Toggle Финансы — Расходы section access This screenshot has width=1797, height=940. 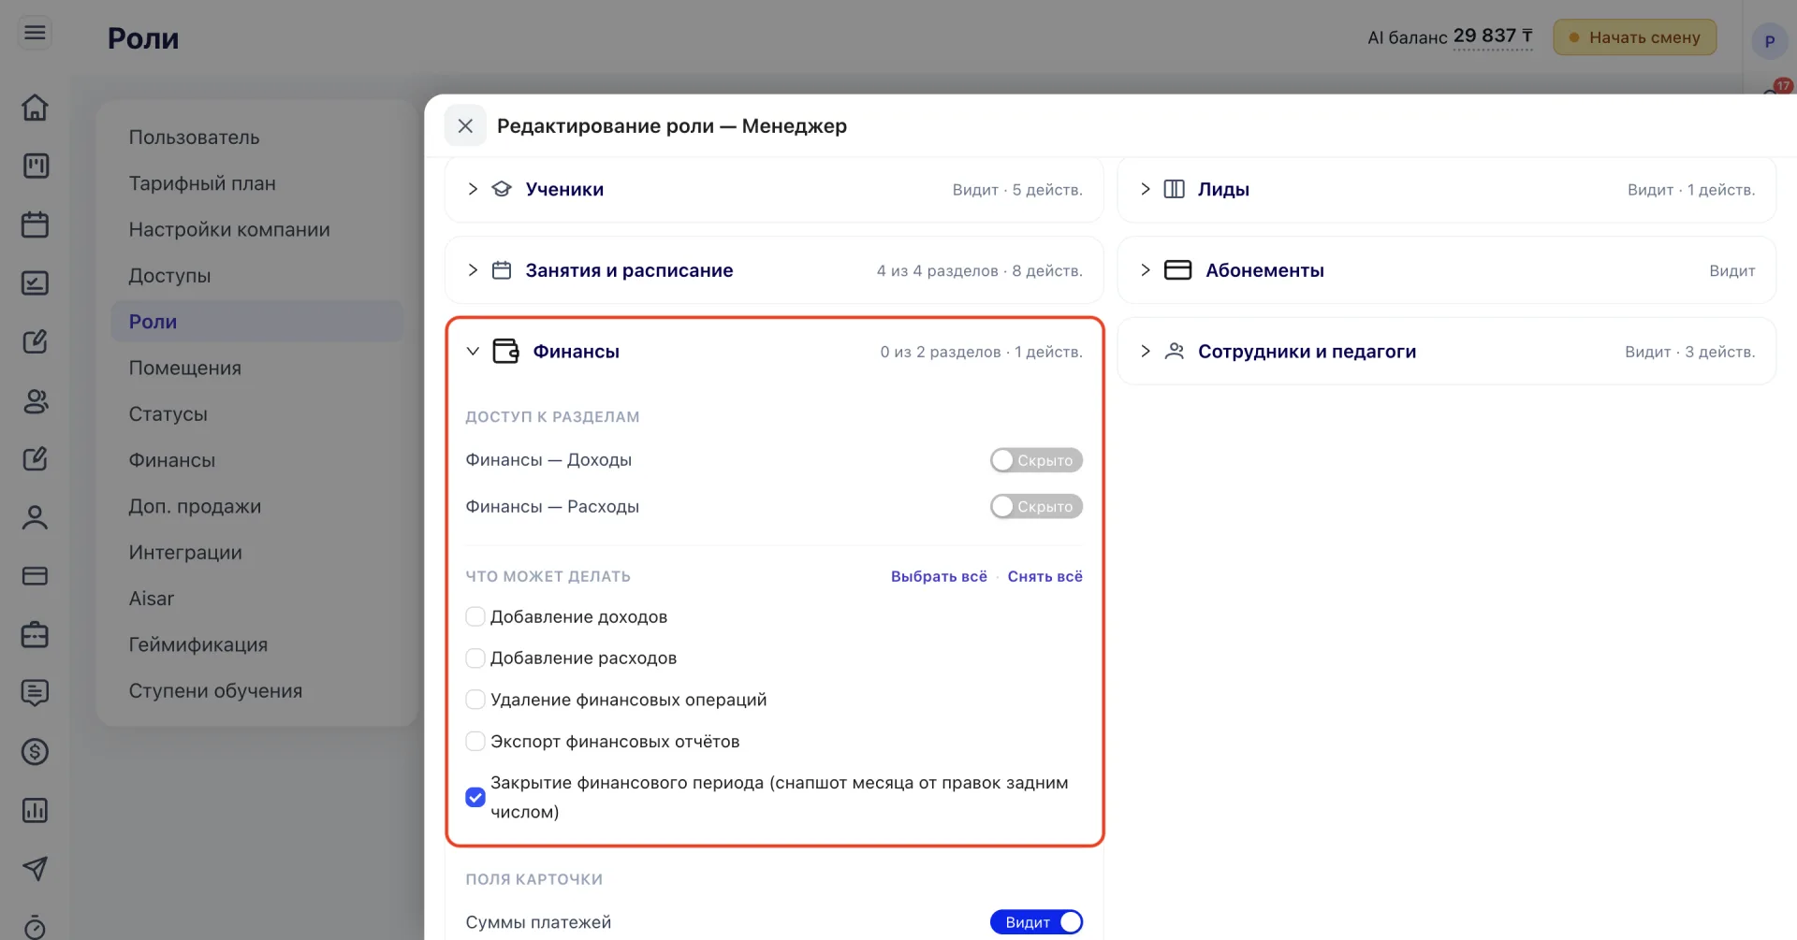click(x=1036, y=506)
